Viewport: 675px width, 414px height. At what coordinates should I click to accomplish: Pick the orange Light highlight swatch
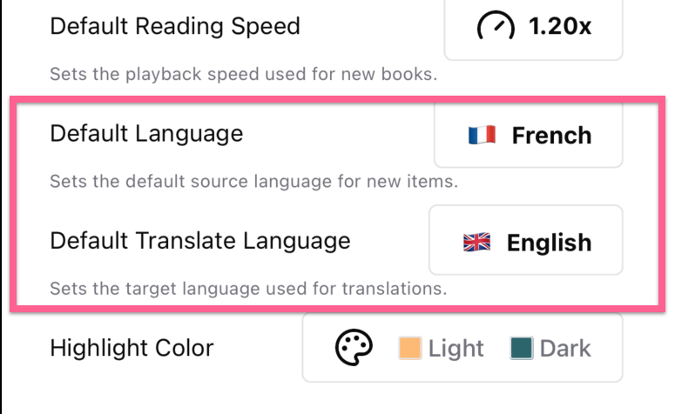click(x=410, y=348)
